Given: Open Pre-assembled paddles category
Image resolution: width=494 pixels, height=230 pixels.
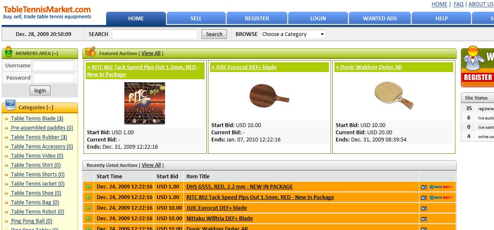Looking at the screenshot, I should point(42,128).
